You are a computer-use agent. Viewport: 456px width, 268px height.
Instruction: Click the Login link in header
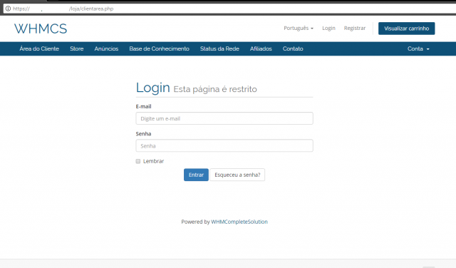click(x=328, y=28)
